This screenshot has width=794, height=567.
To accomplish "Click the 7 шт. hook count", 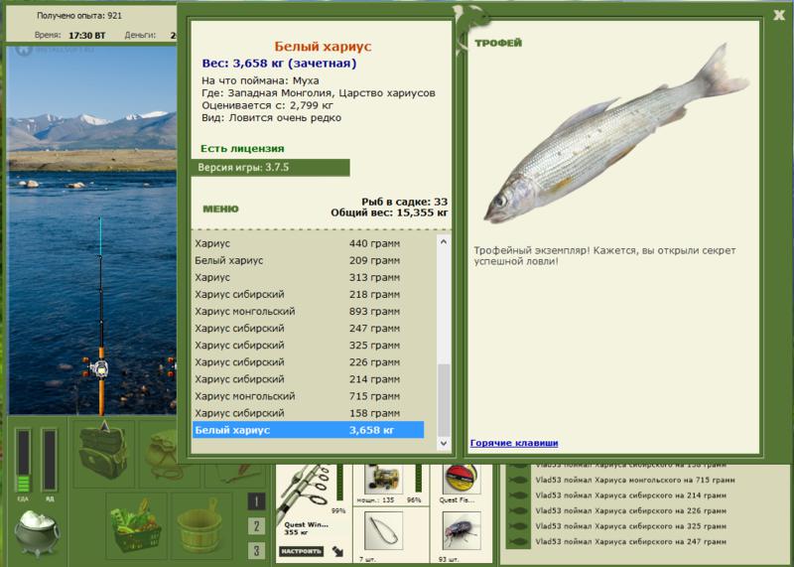I will coord(366,559).
